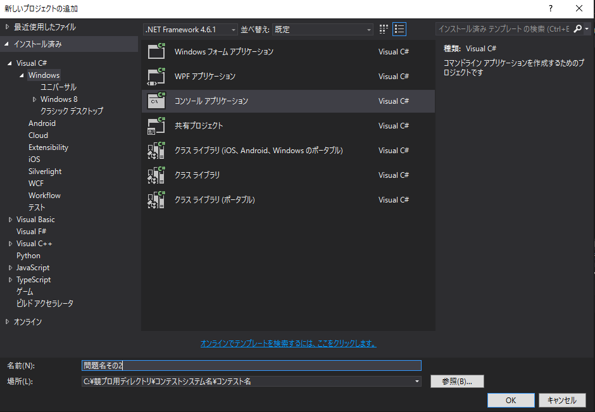Select the portable iOS/Android class library icon

tap(156, 150)
